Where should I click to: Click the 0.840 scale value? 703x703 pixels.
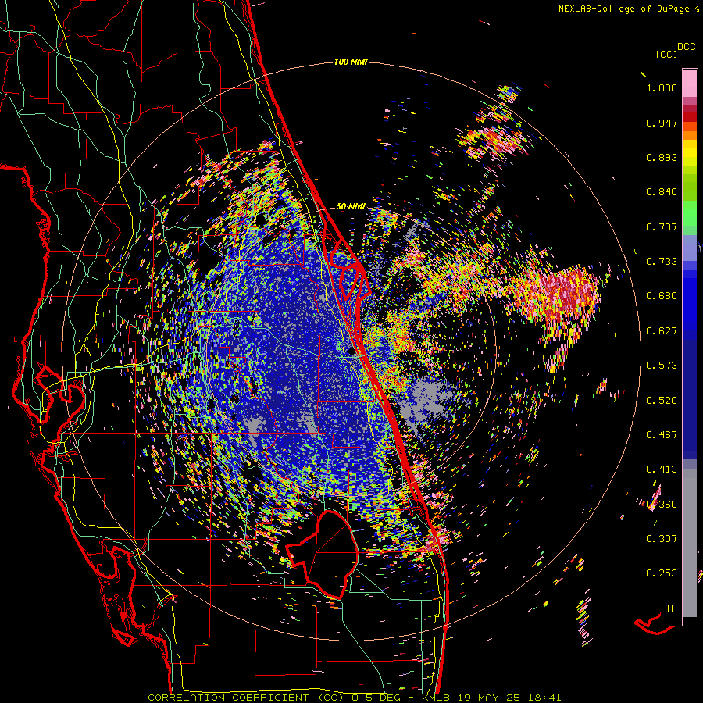tap(662, 192)
